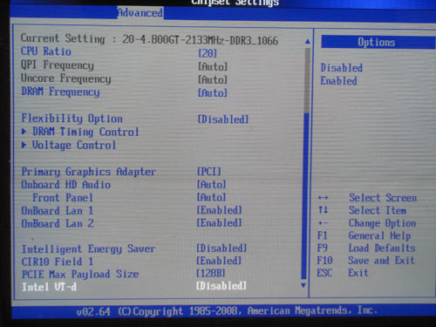Select QPI Frequency row

[58, 65]
